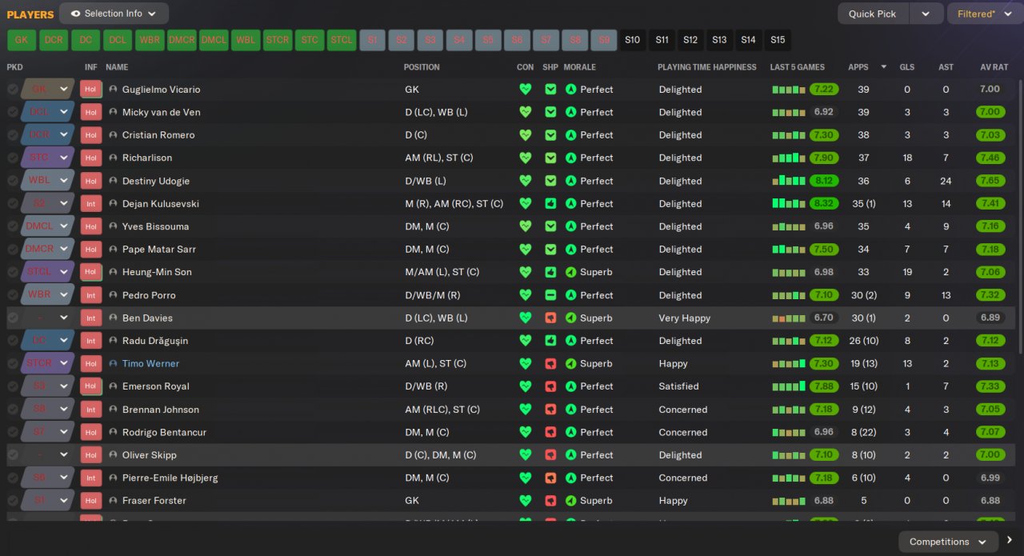Click morale icon for Ben Davies
Screen dimensions: 1024x556
pos(570,318)
